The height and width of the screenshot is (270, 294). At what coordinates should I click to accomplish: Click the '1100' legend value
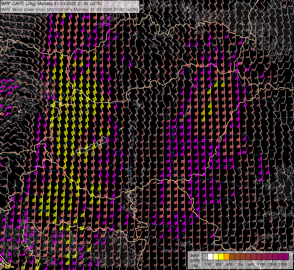click(261, 264)
